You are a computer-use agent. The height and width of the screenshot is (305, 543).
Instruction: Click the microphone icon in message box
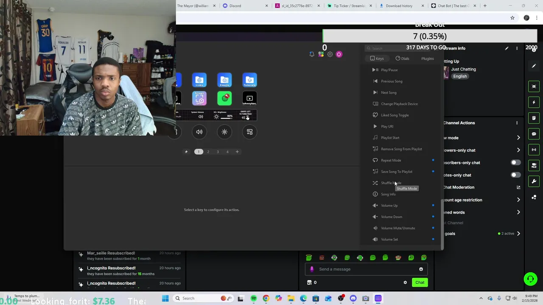(x=312, y=269)
